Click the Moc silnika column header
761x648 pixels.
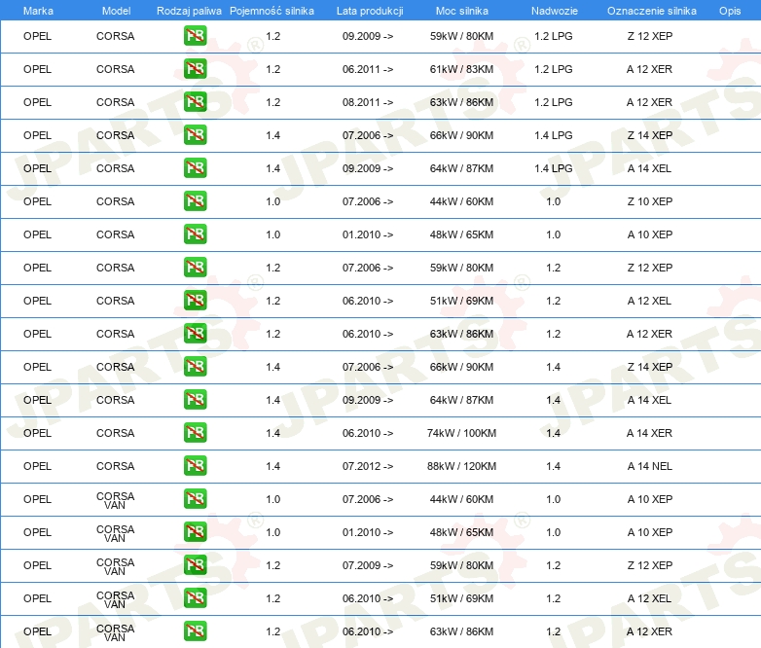(462, 10)
